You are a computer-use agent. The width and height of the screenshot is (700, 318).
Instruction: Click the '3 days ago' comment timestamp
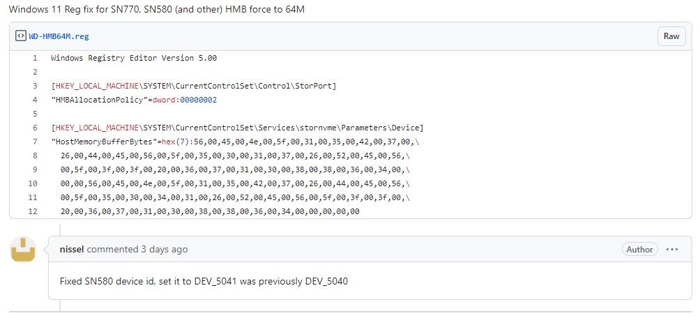(x=165, y=249)
